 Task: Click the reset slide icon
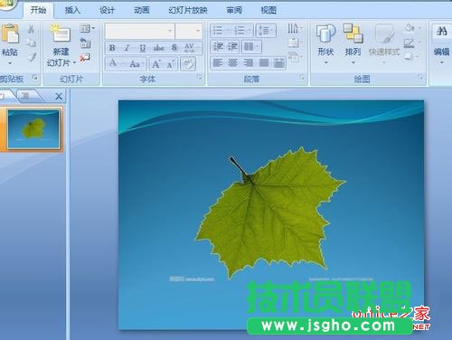click(86, 42)
